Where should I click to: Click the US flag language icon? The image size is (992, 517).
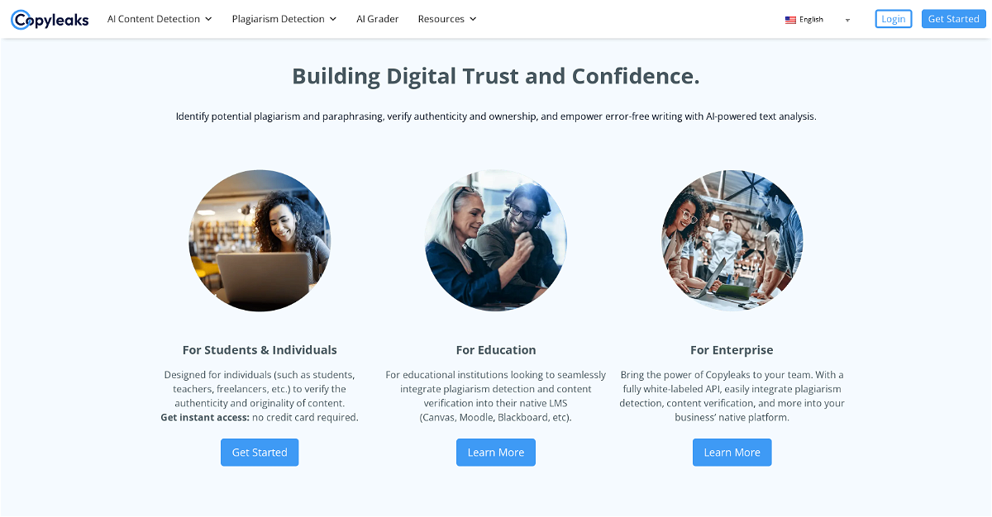tap(790, 20)
